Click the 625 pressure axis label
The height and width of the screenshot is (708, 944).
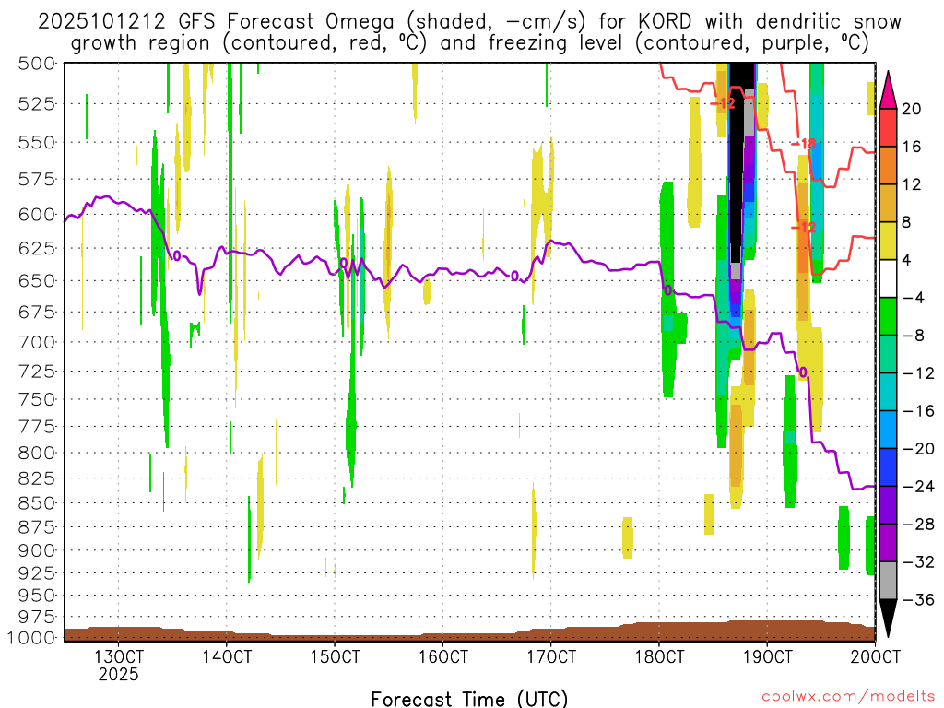tap(36, 248)
